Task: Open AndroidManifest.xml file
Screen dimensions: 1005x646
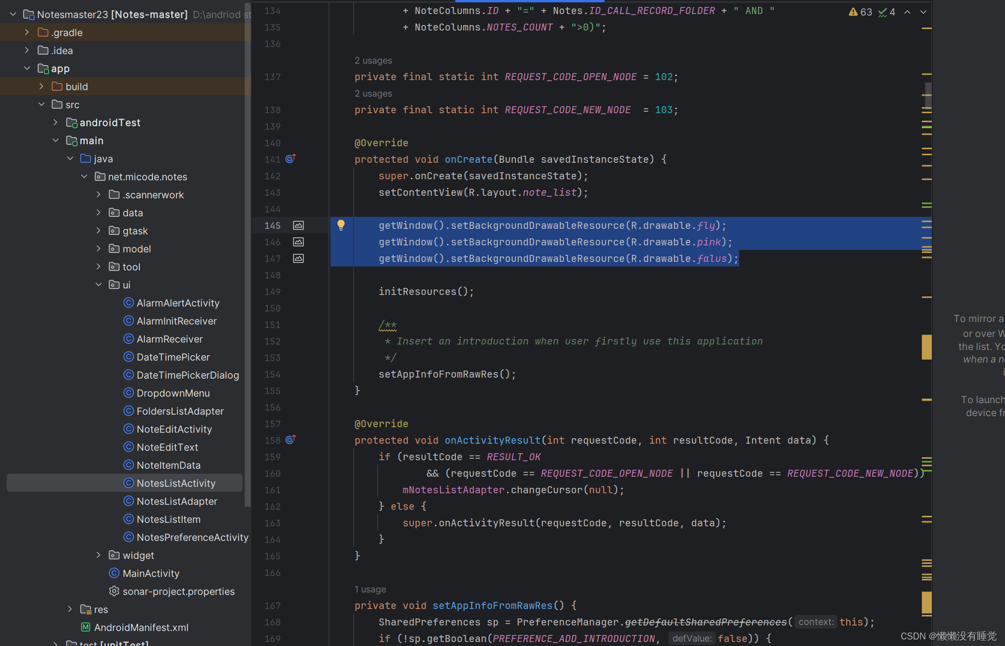Action: [141, 627]
